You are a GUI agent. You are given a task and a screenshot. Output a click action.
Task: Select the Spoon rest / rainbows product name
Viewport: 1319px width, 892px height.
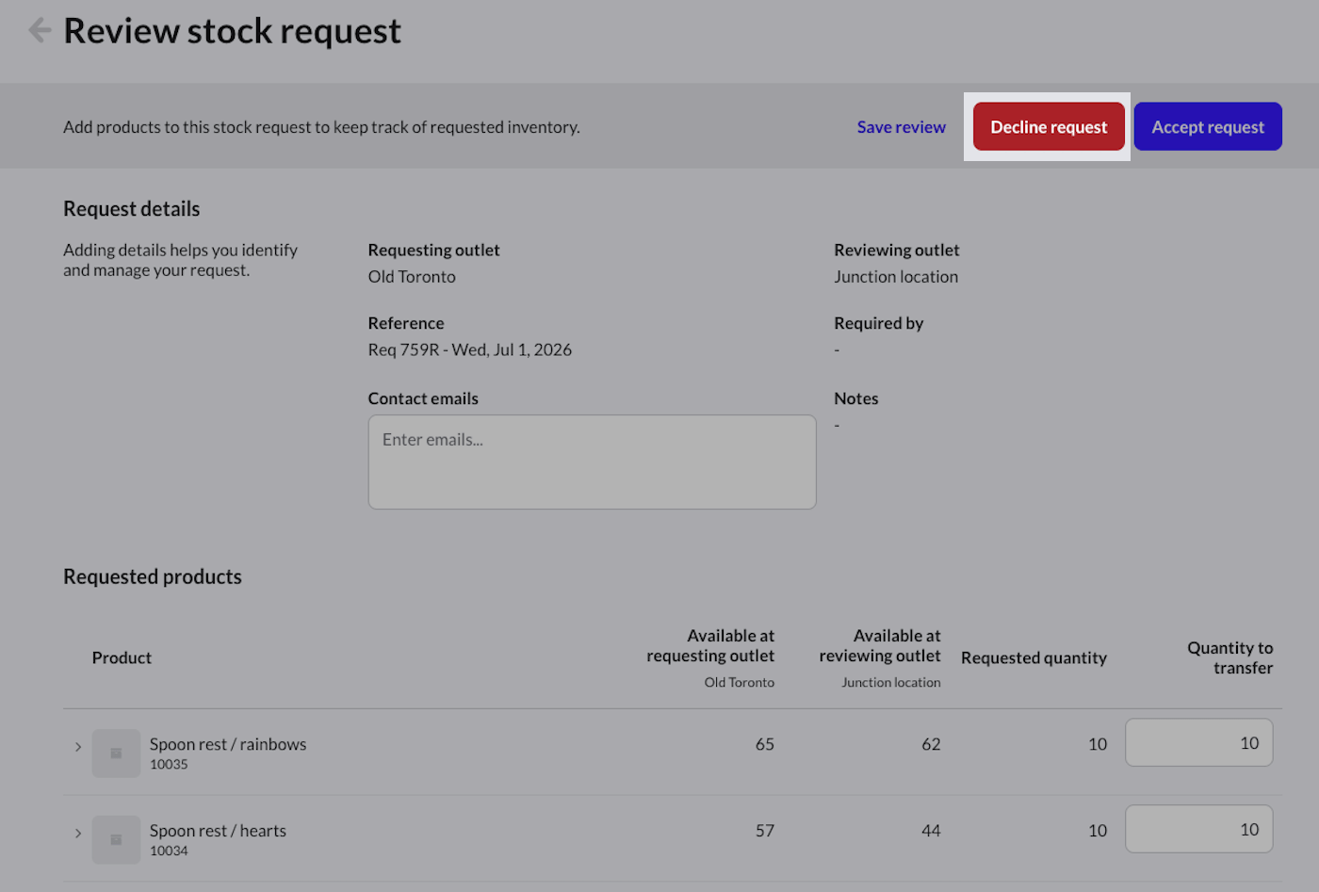[228, 744]
